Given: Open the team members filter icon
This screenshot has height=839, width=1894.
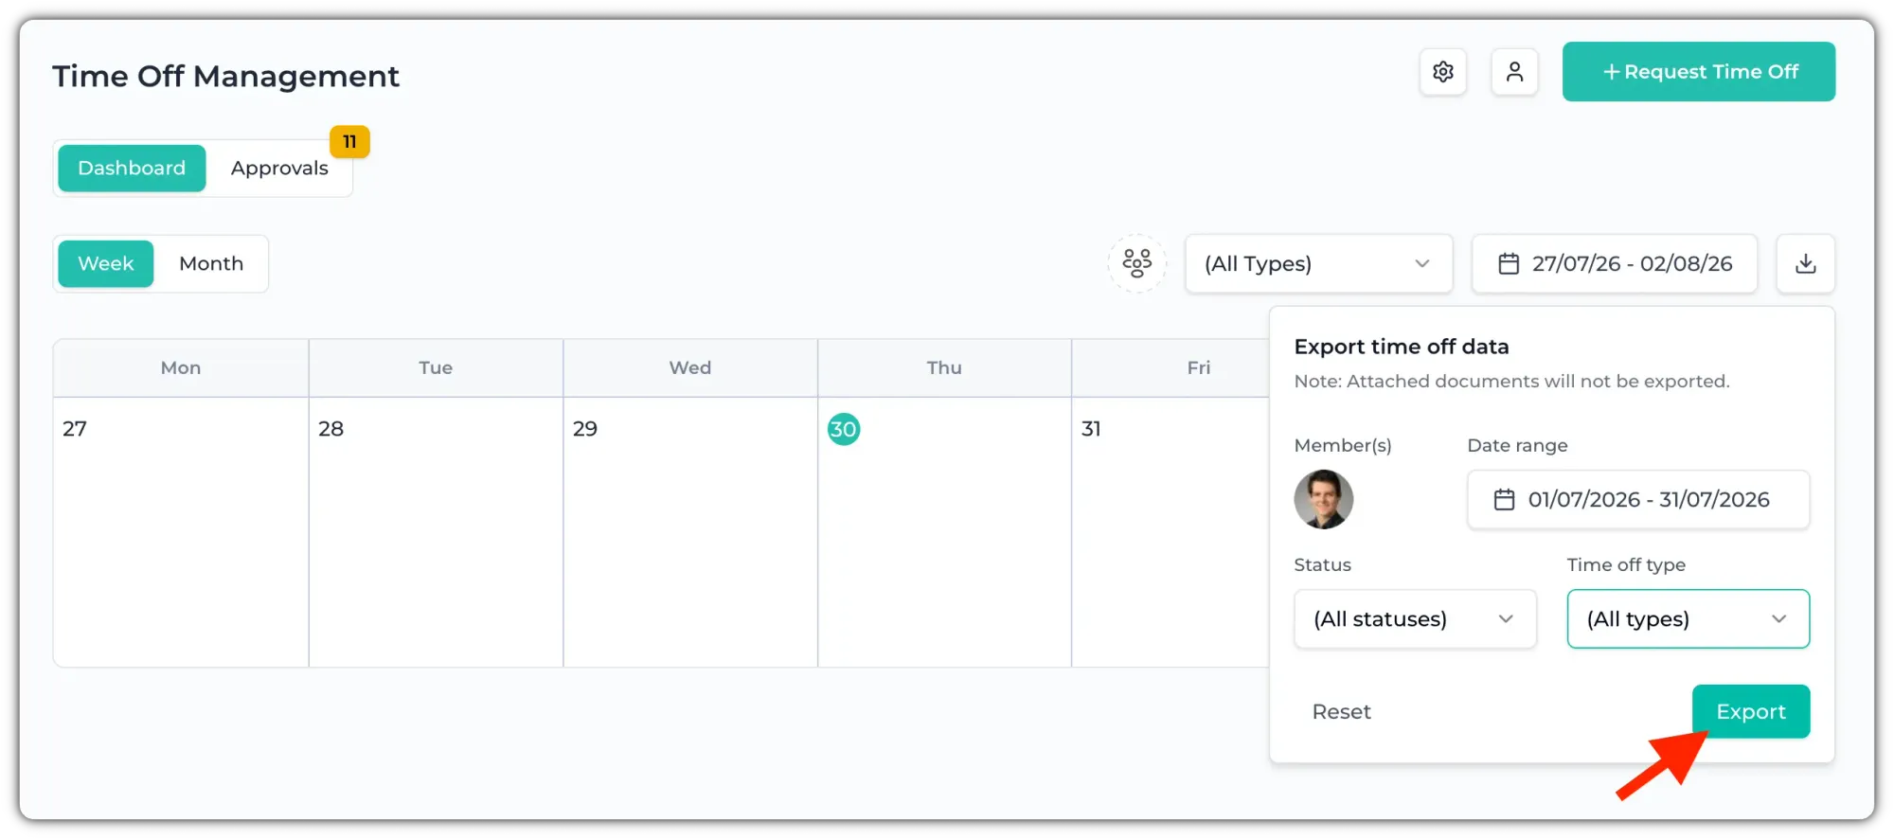Looking at the screenshot, I should pyautogui.click(x=1136, y=263).
